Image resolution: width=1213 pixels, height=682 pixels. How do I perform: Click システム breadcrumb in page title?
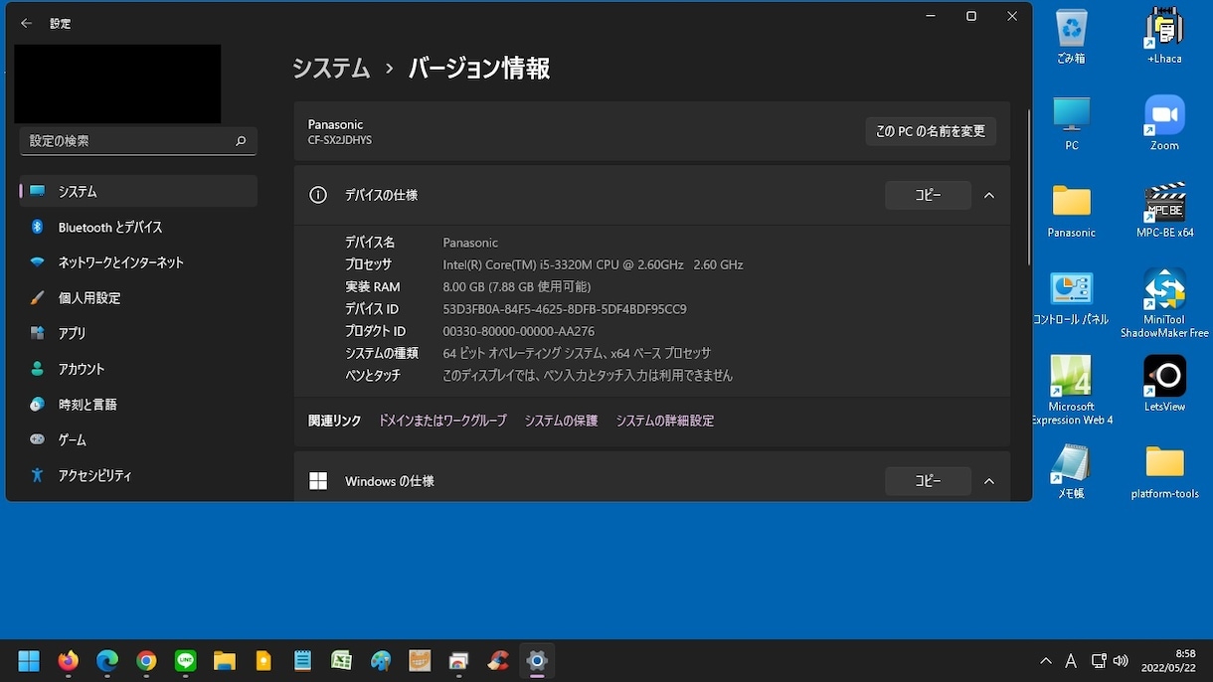tap(331, 69)
